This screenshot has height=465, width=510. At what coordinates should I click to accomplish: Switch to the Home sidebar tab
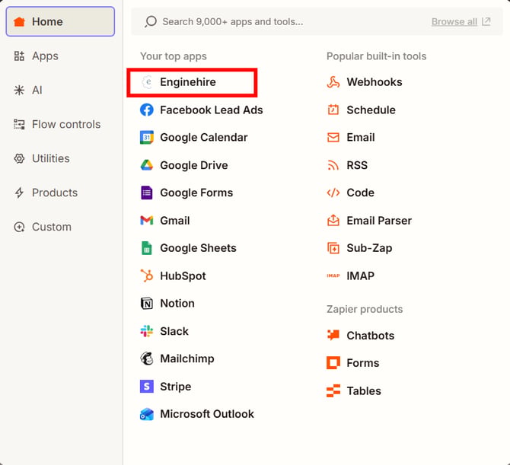point(60,21)
